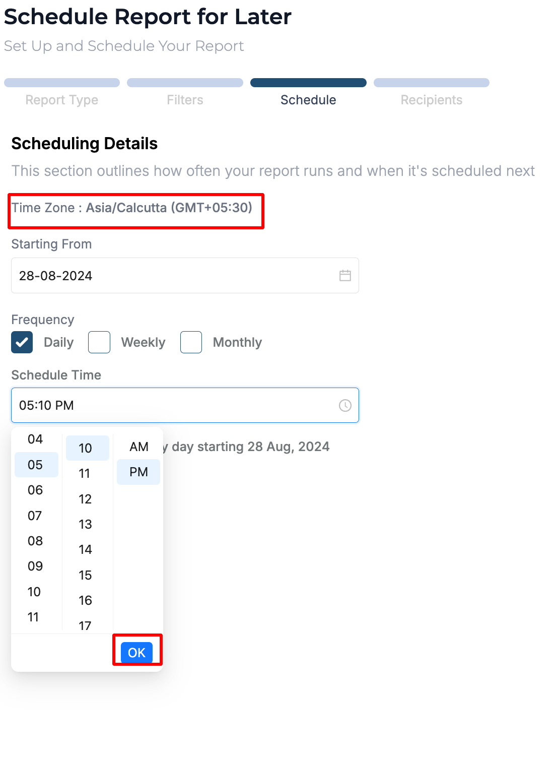
Task: Select minute 15 in time picker
Action: [85, 575]
